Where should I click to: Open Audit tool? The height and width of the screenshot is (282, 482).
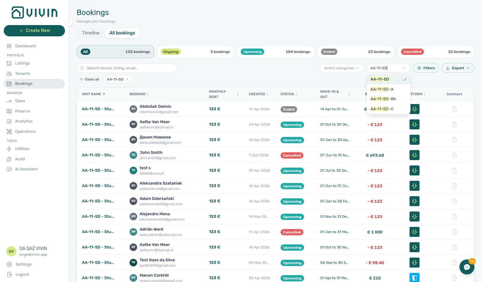tap(34, 159)
